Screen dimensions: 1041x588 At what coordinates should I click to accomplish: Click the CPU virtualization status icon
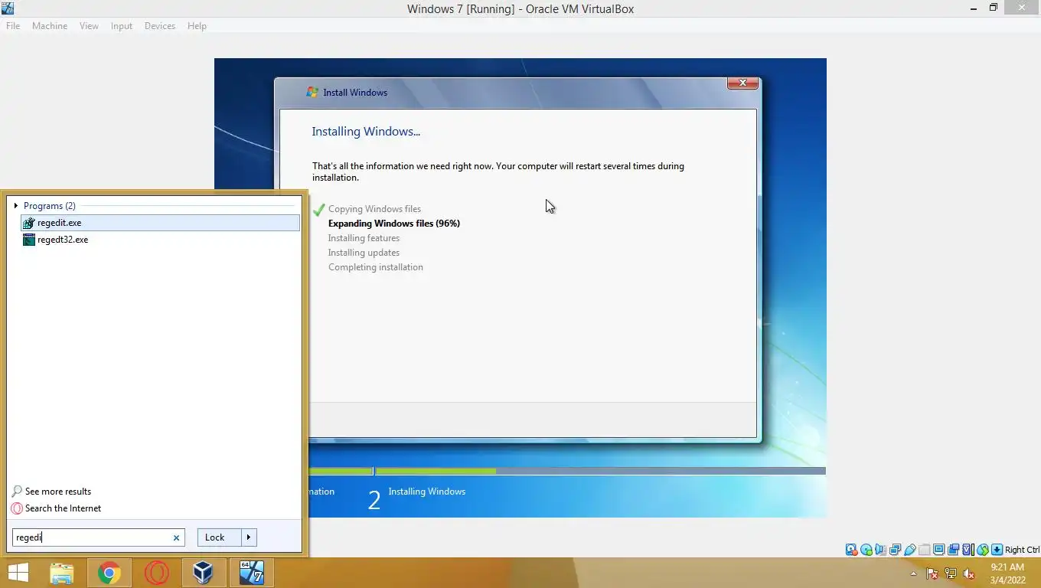click(x=968, y=550)
